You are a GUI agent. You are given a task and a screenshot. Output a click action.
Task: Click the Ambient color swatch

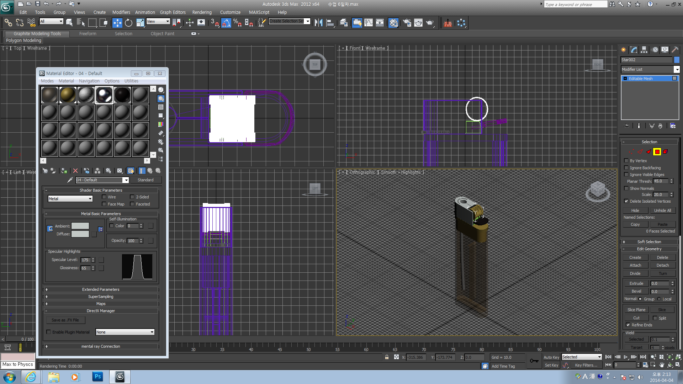(80, 226)
